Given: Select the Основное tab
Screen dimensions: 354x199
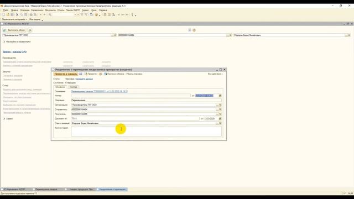Looking at the screenshot, I should [60, 87].
